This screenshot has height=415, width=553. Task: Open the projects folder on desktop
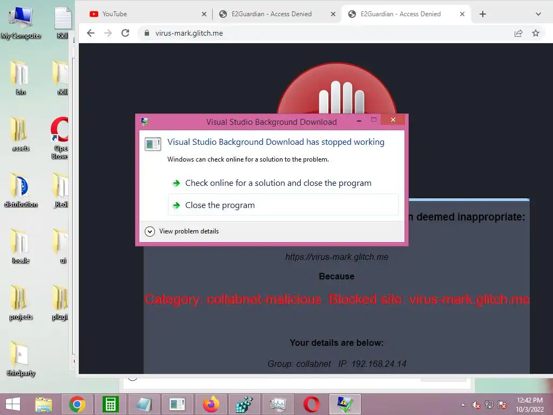tap(21, 303)
